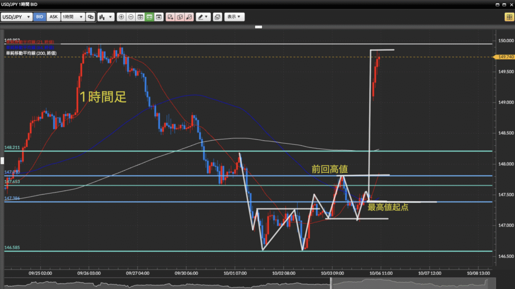
Task: Zoom in with the plus magnifier
Action: tap(121, 17)
